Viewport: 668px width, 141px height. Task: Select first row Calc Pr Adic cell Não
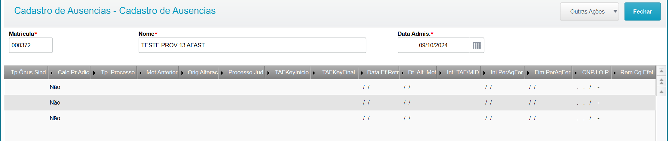point(55,87)
